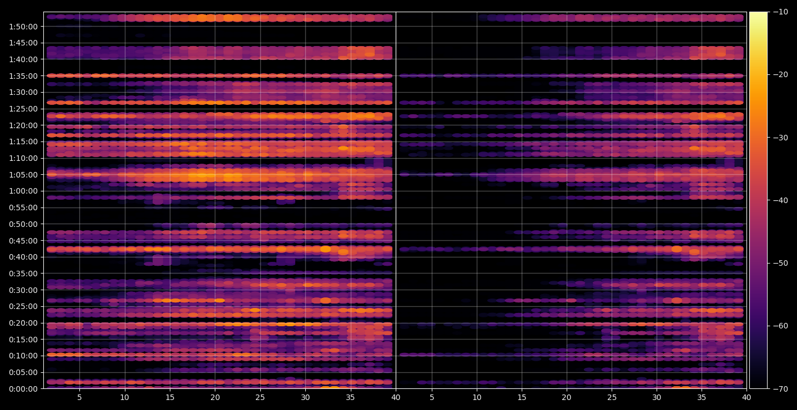The image size is (797, 410).
Task: Click x-axis label 30 under right heatmap
Action: click(657, 398)
